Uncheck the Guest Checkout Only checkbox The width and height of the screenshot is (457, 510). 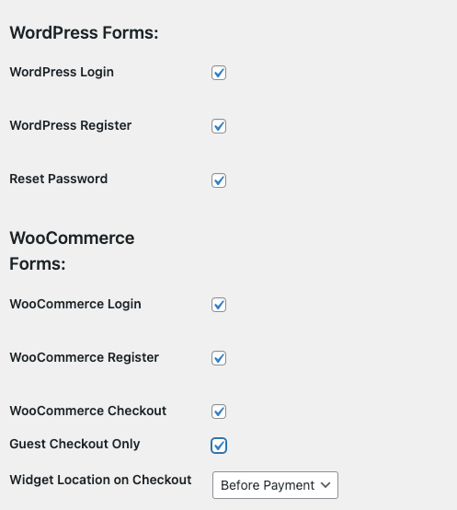[219, 446]
